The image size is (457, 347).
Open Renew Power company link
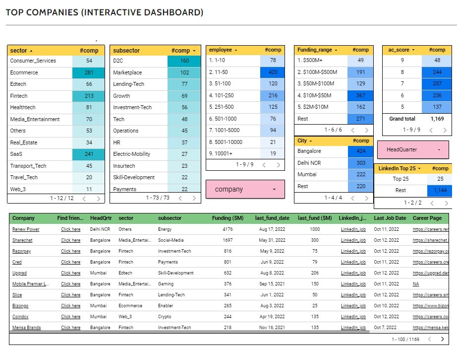tap(26, 229)
